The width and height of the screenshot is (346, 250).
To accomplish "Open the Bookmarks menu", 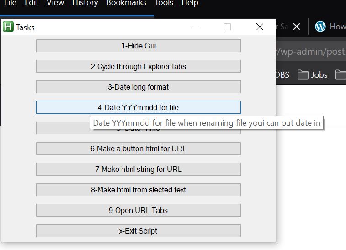I will coord(126,3).
